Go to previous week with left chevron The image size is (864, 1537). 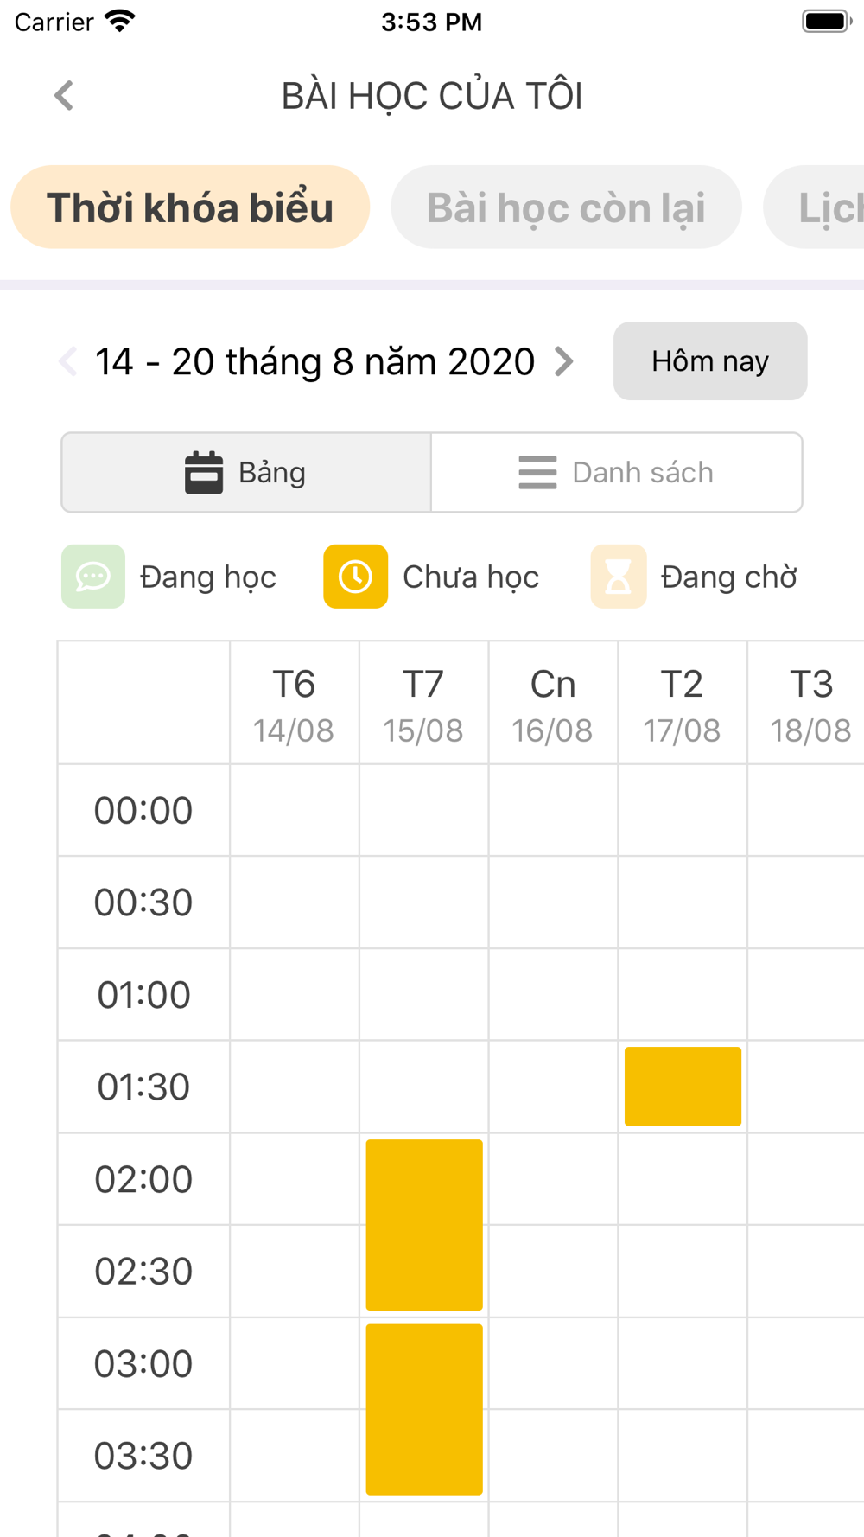(68, 361)
